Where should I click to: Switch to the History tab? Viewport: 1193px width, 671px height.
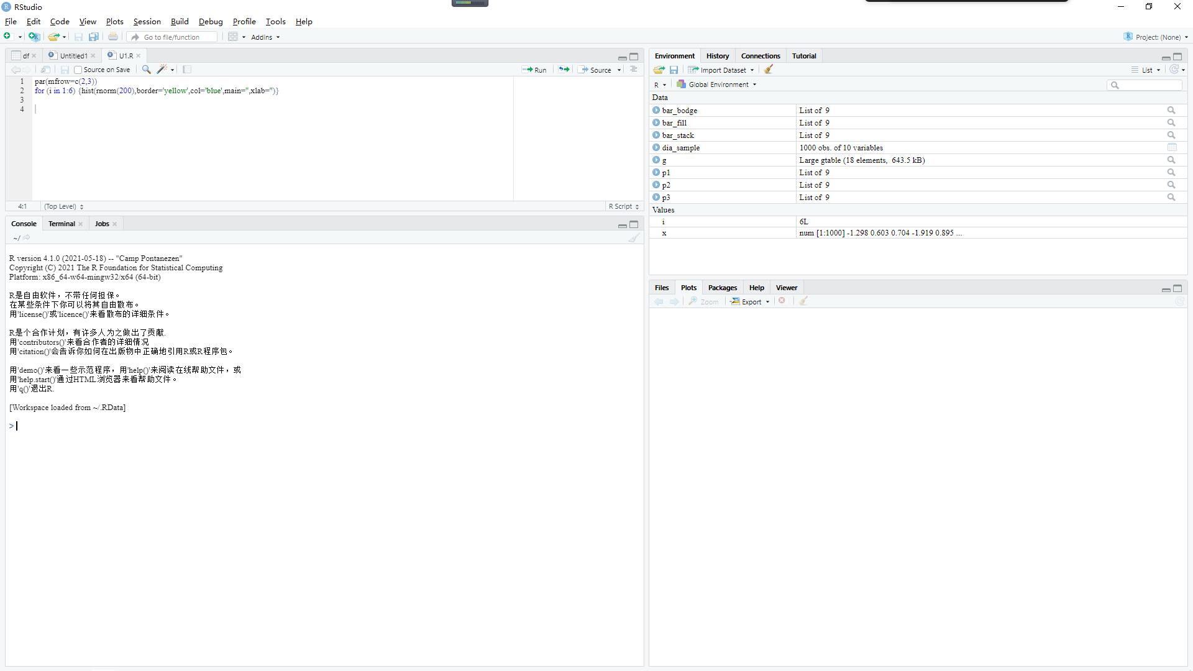(x=717, y=56)
